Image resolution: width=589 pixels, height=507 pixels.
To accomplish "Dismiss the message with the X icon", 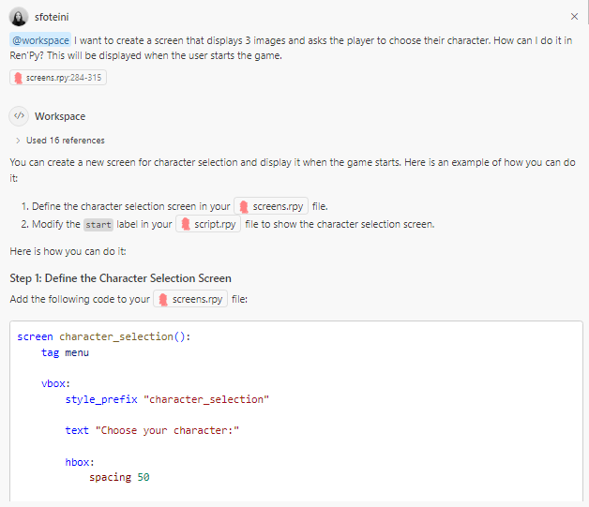I will [x=574, y=17].
